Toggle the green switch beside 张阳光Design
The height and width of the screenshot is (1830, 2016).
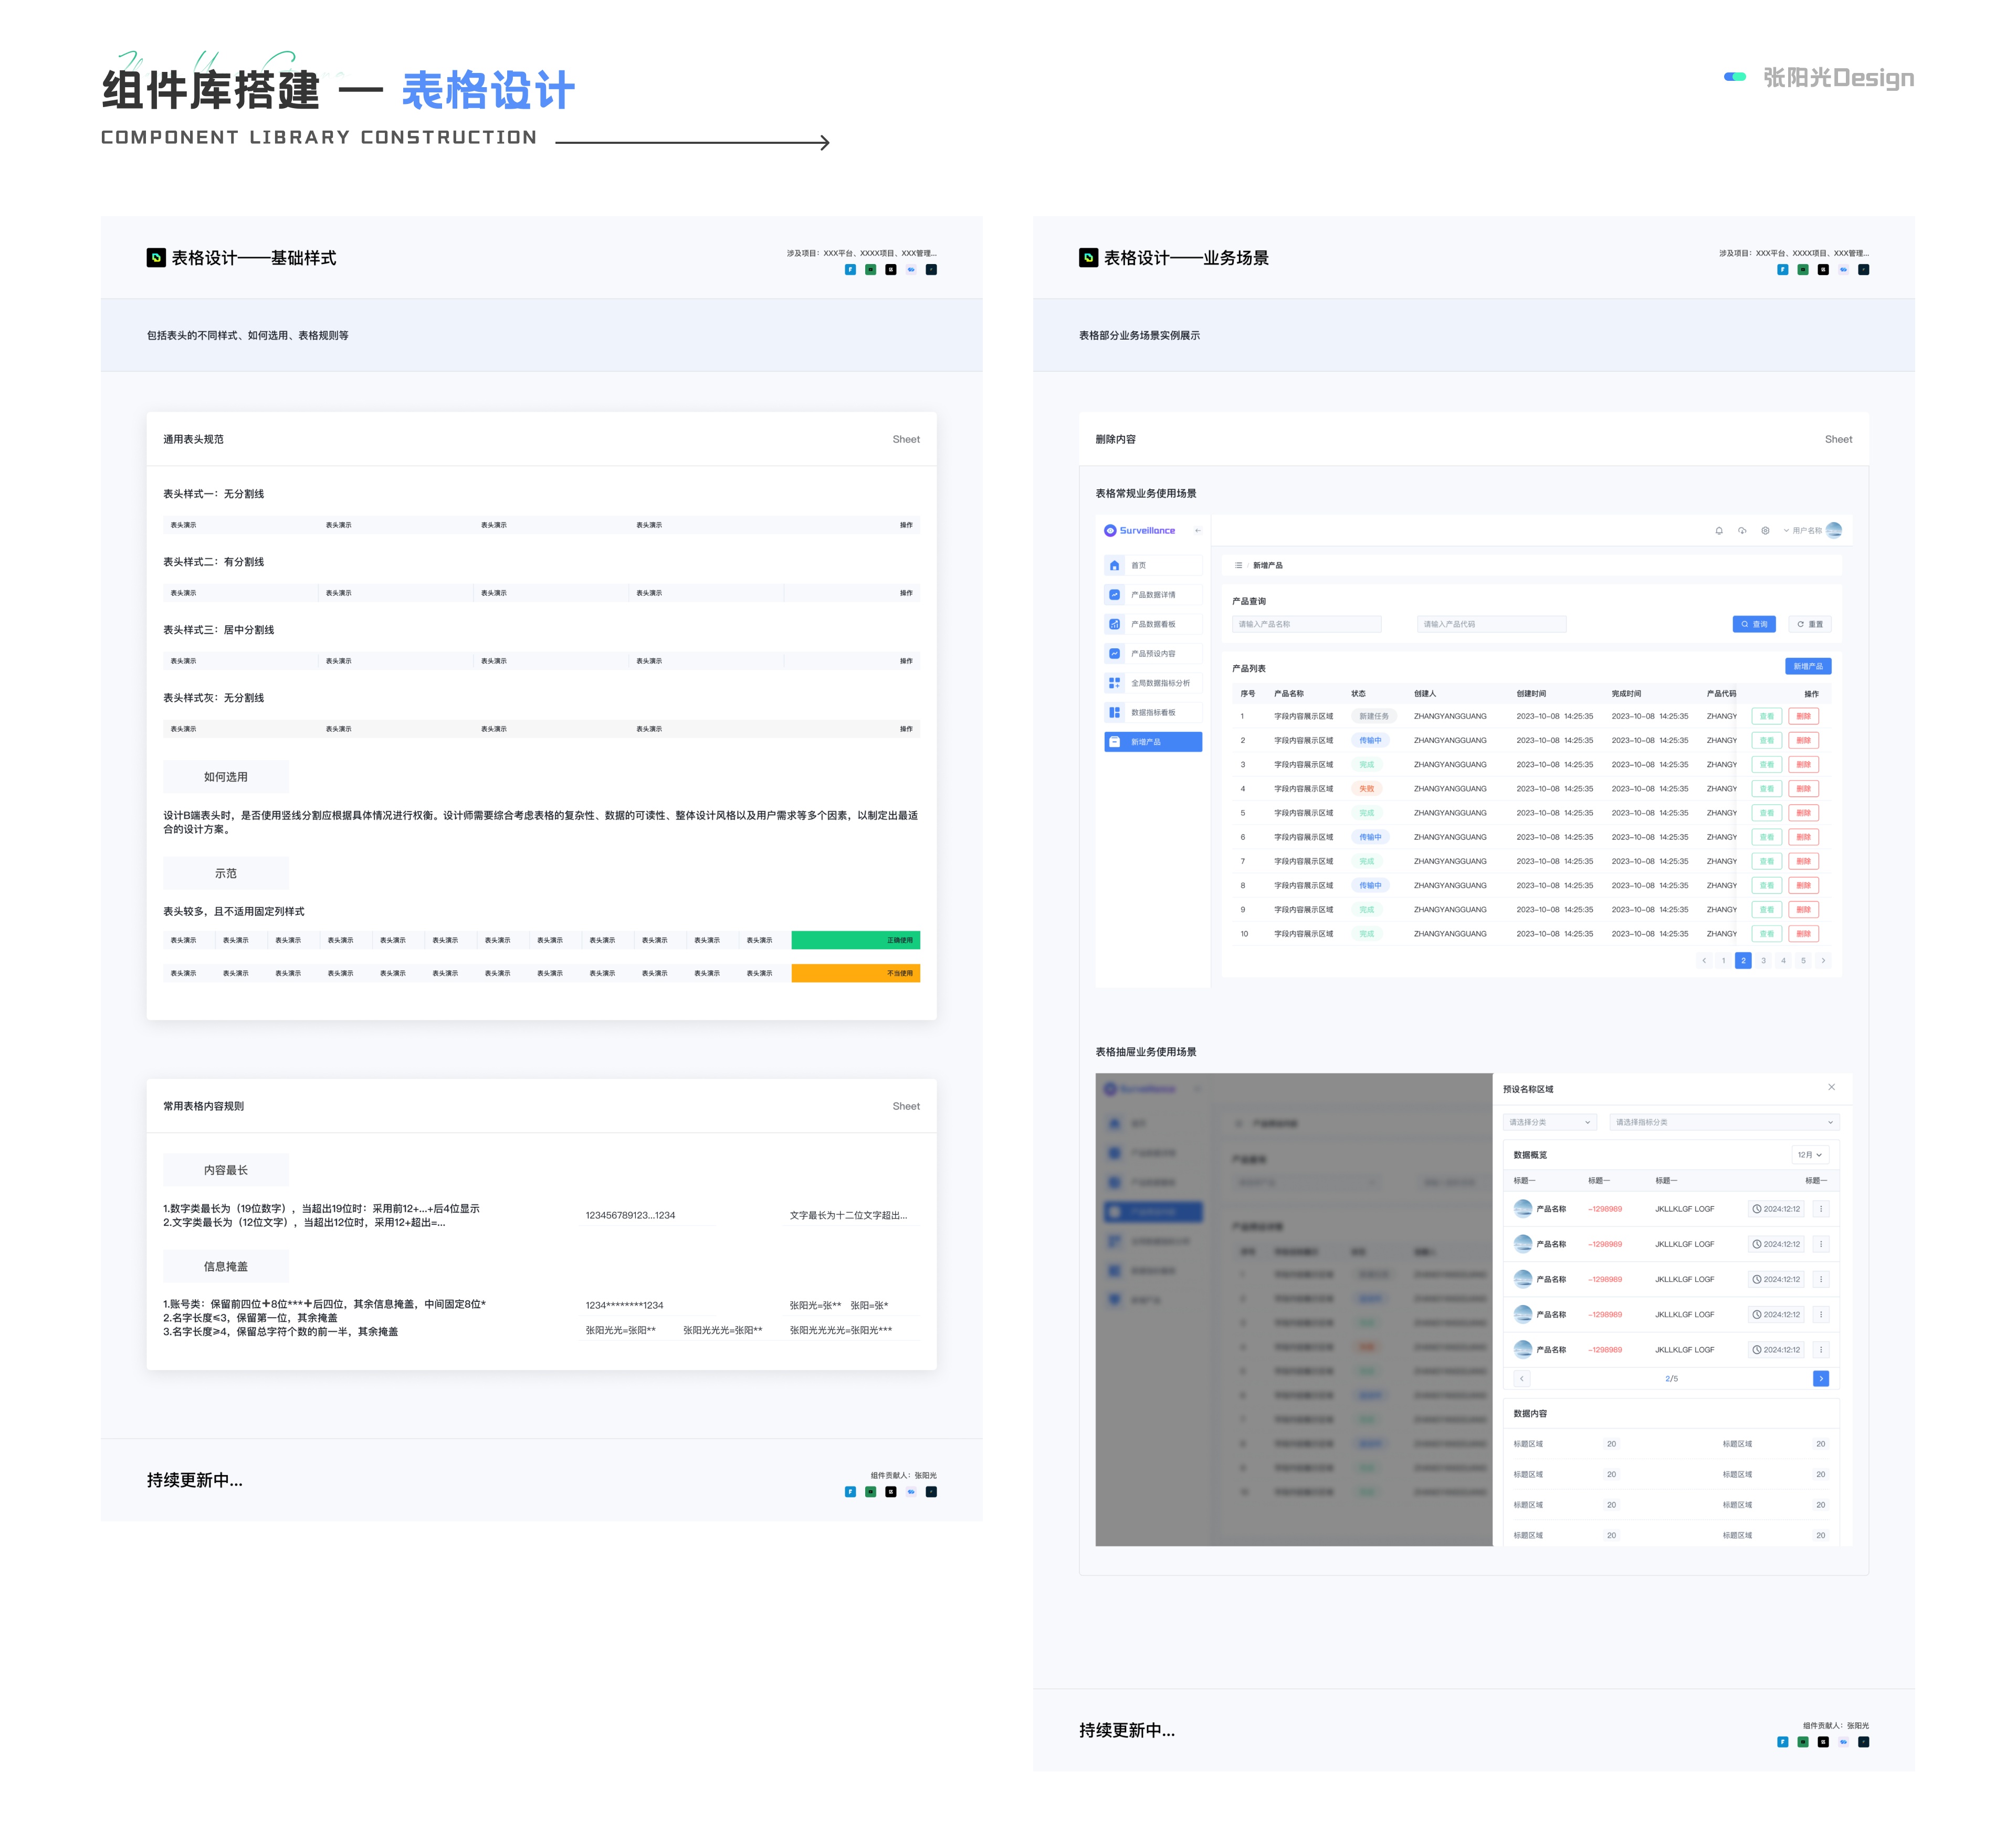point(1735,77)
